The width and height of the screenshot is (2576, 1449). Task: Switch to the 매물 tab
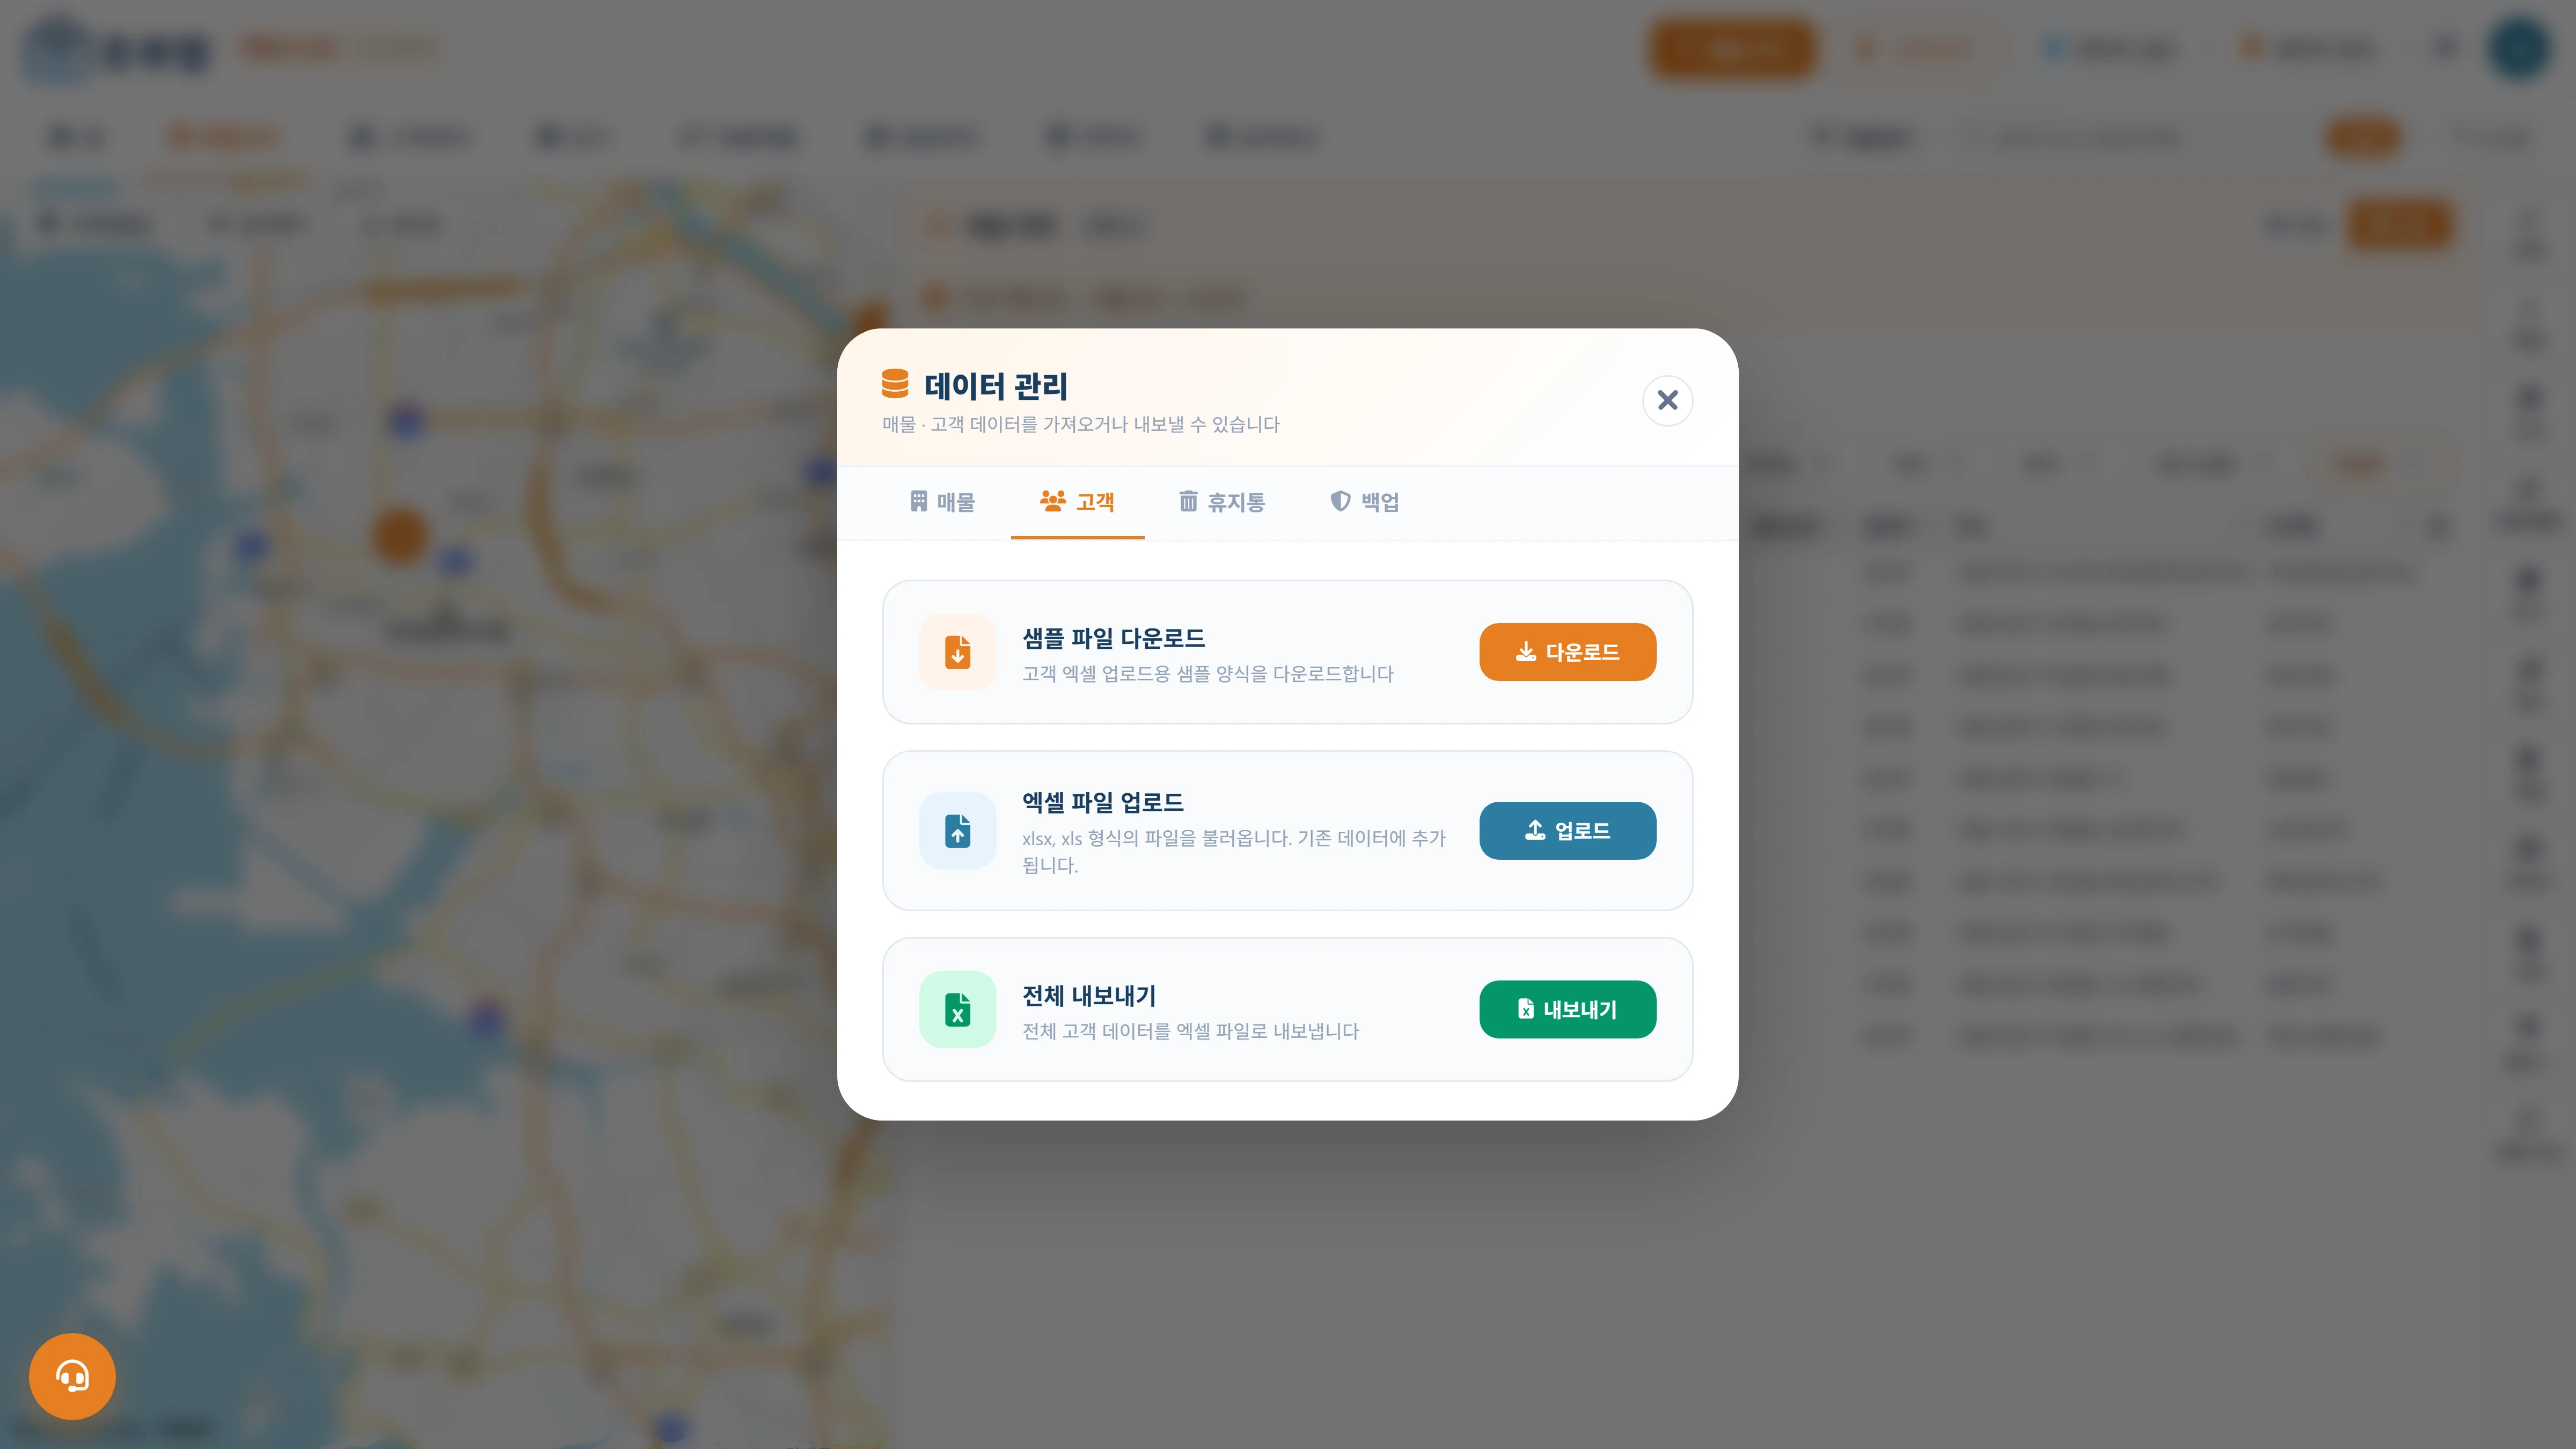[x=942, y=502]
